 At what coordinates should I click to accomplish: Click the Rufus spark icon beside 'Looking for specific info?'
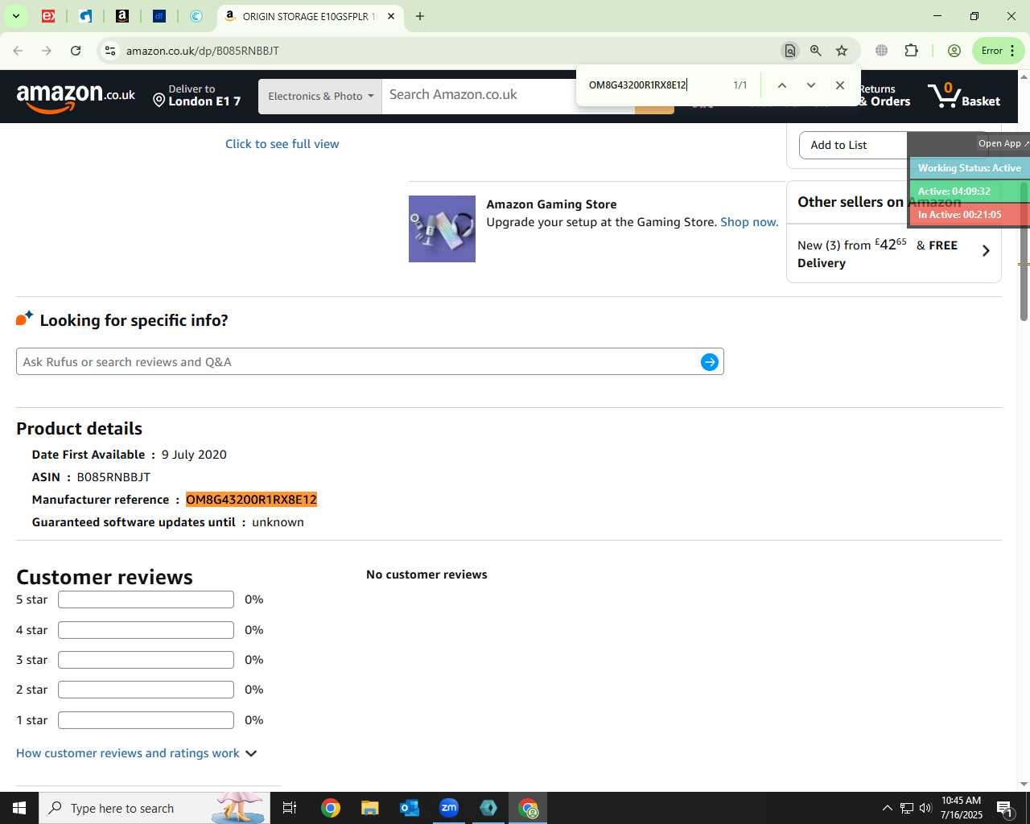25,319
